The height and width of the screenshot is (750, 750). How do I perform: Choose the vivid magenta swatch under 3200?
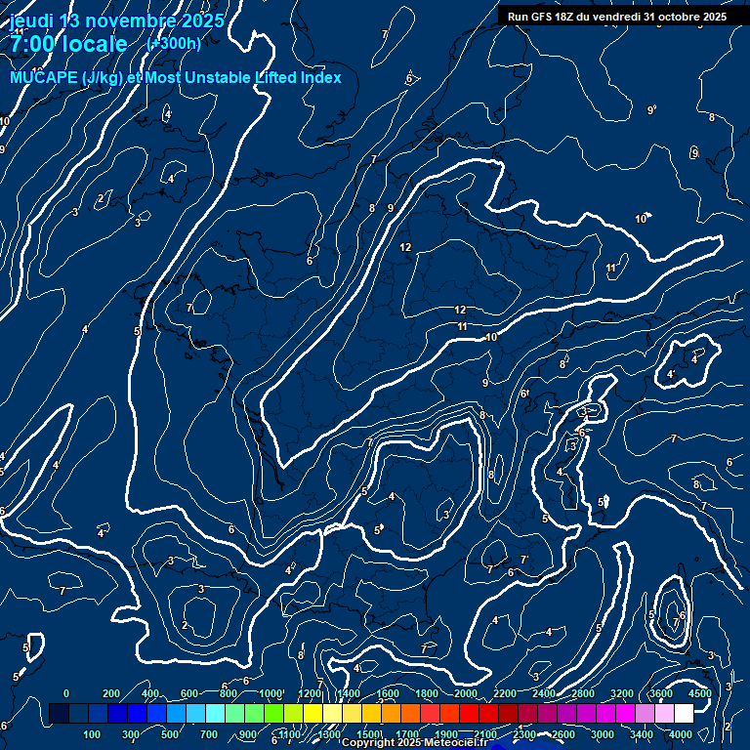(x=625, y=713)
